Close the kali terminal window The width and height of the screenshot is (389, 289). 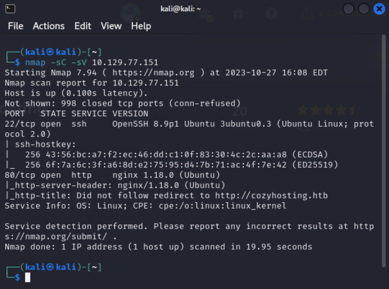379,9
